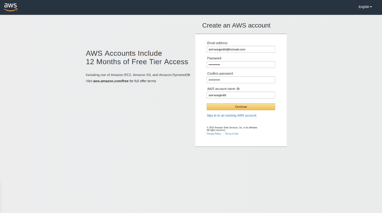
Task: Click the AWS account name text box
Action: (241, 95)
